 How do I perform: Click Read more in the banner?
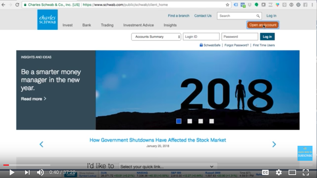(x=34, y=99)
